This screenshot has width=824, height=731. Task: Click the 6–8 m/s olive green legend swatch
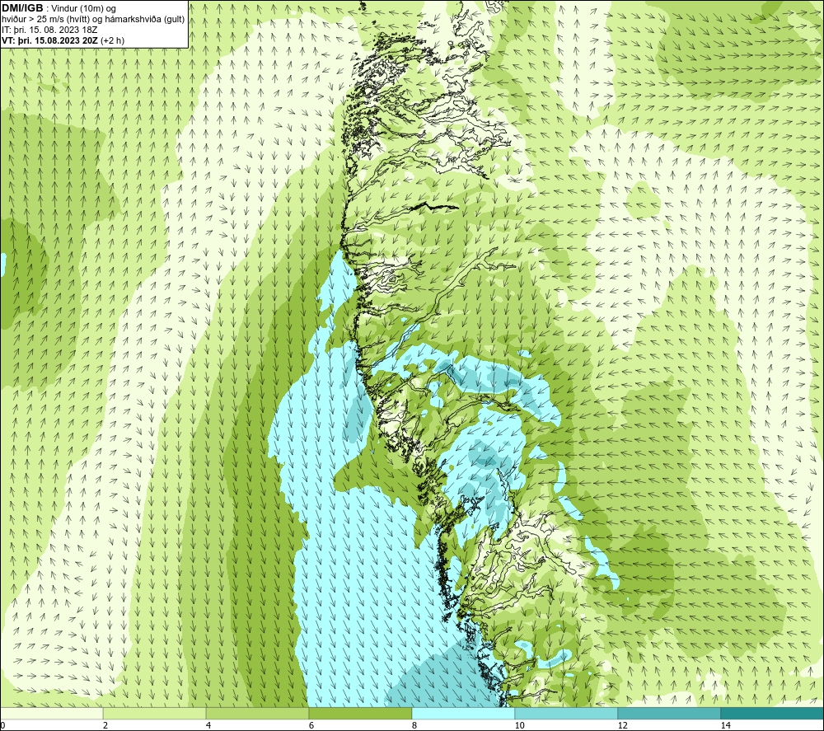pos(361,713)
